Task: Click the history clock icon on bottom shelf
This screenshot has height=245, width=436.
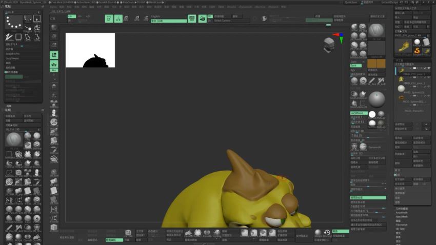Action: point(327,233)
